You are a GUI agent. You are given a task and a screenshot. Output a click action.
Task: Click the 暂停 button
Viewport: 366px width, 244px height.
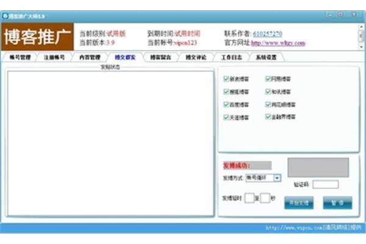(337, 203)
